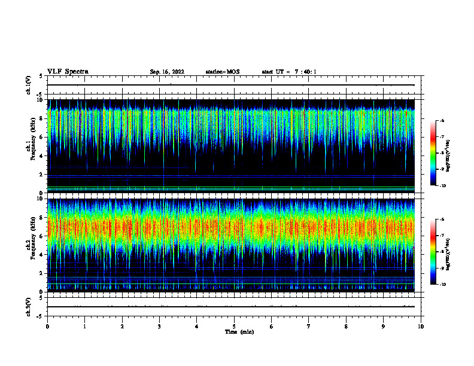Click the lower ch.2 color scale bar
Screen dimensions: 474x366
pos(433,252)
